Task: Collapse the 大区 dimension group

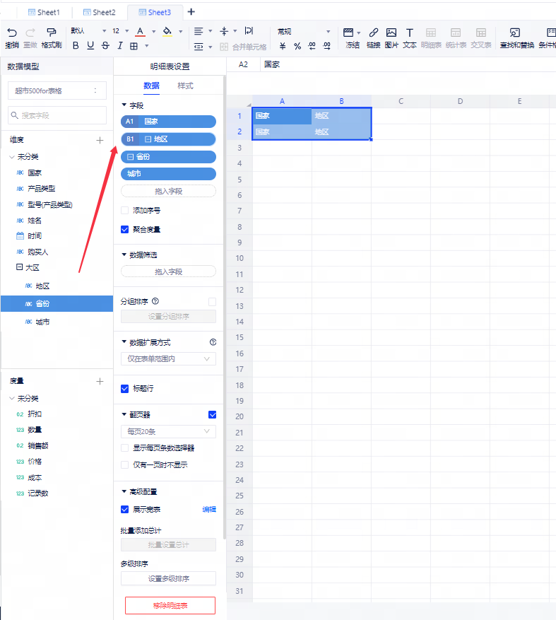Action: pos(19,268)
